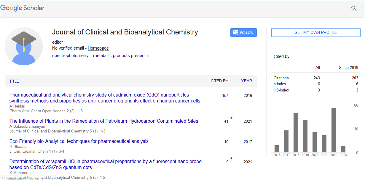Image resolution: width=365 pixels, height=180 pixels.
Task: Open the Petroleum Hydrocarbon remediation article
Action: (104, 121)
